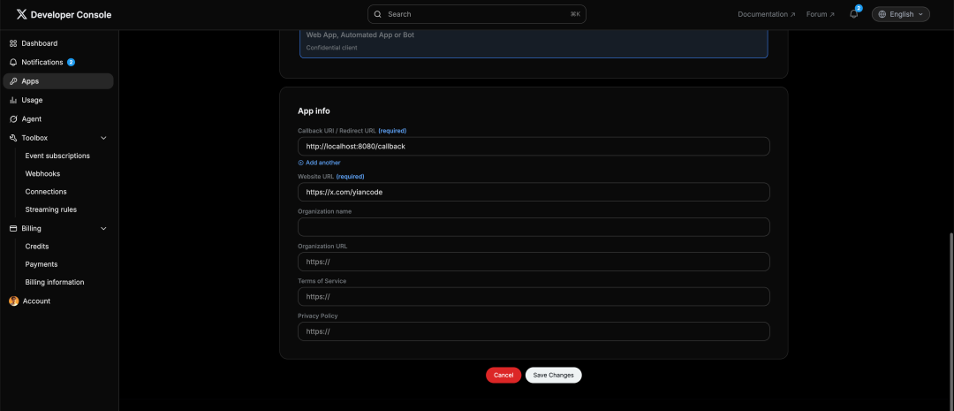Click the Usage bar chart icon
Screen dimensions: 954x411
coord(13,100)
